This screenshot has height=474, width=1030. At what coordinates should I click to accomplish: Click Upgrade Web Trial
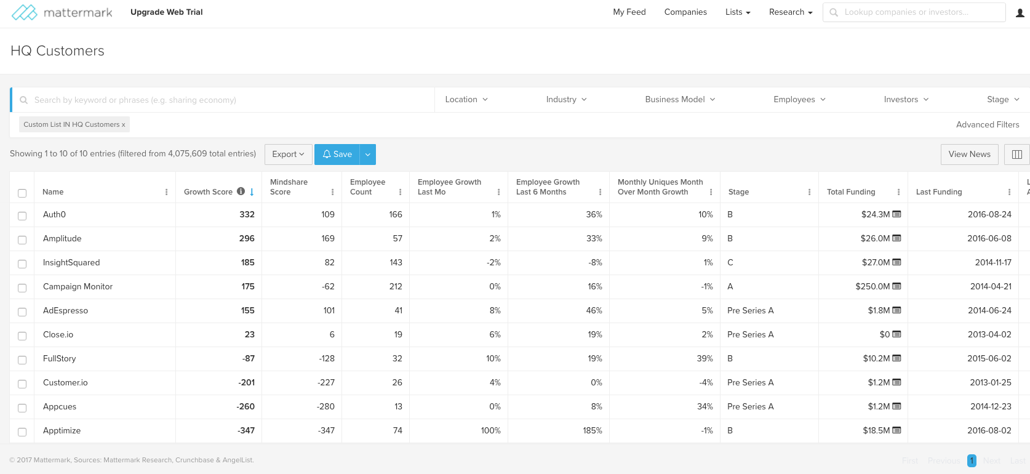click(x=167, y=12)
